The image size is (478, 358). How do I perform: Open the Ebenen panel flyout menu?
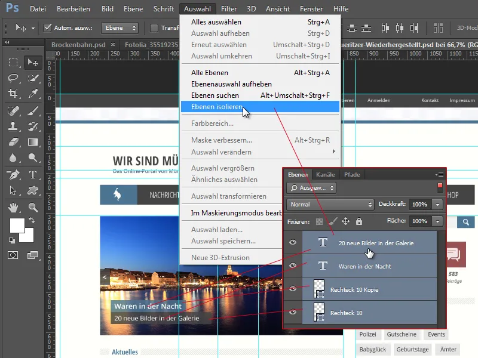tap(439, 174)
